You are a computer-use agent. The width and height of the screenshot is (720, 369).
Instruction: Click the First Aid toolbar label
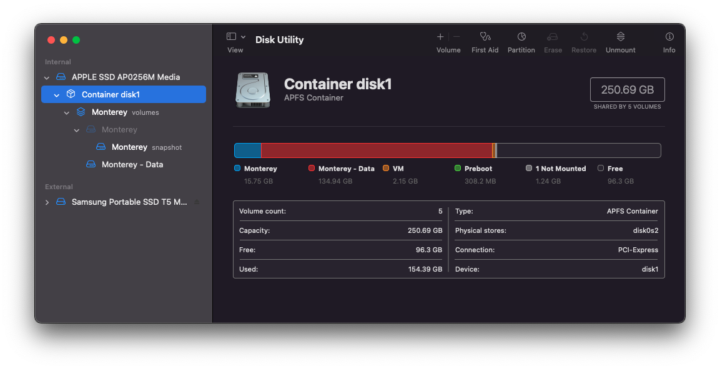(x=485, y=50)
